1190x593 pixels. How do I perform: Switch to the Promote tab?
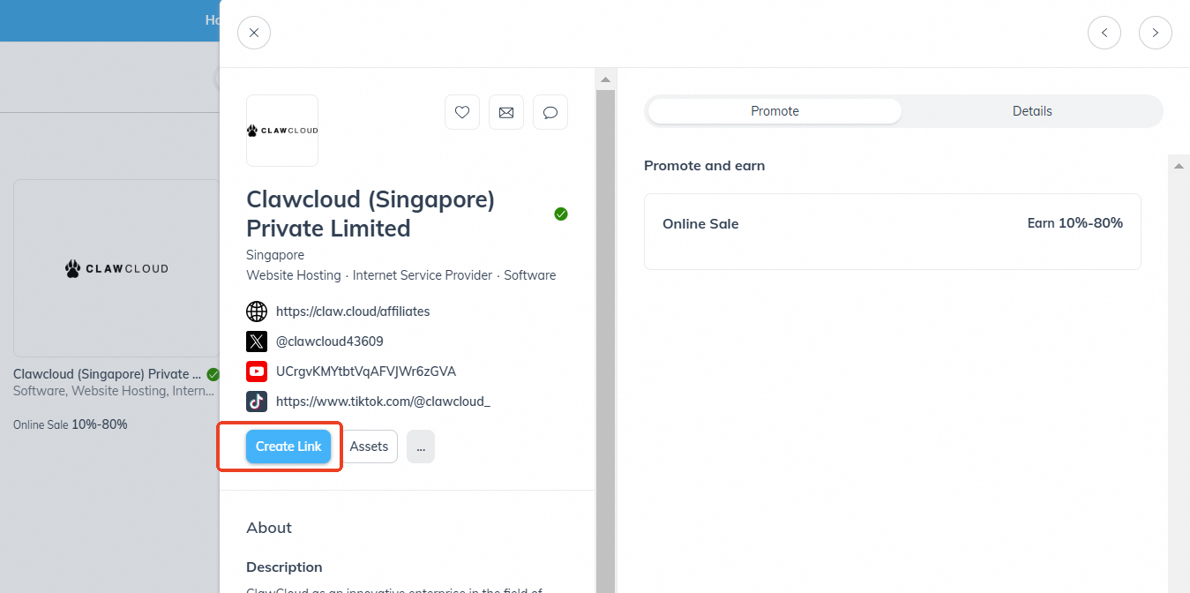775,111
